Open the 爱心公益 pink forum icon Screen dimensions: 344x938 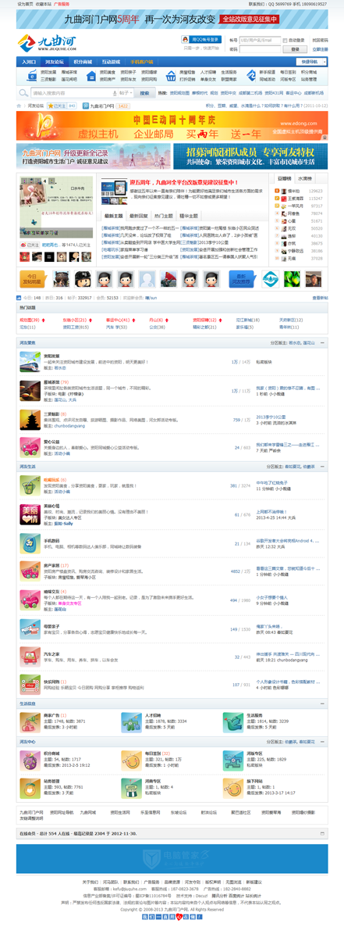[30, 449]
